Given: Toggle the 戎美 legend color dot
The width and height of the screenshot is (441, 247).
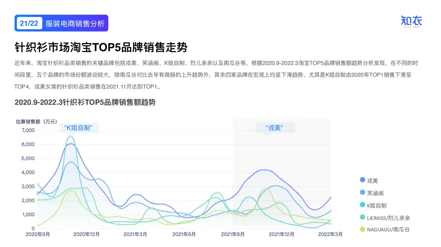Looking at the screenshot, I should pyautogui.click(x=363, y=180).
